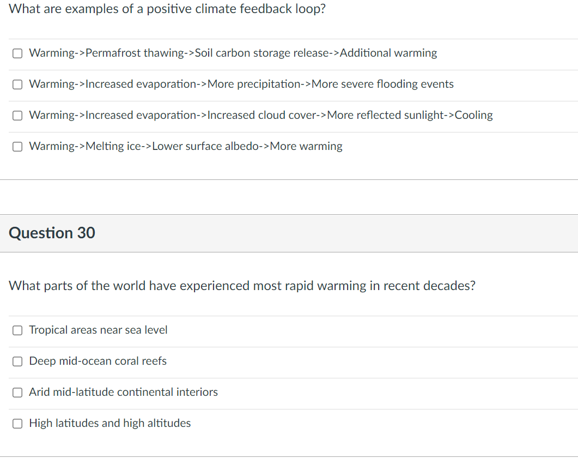Select Tropical areas near sea level checkbox
578x458 pixels.
[17, 330]
